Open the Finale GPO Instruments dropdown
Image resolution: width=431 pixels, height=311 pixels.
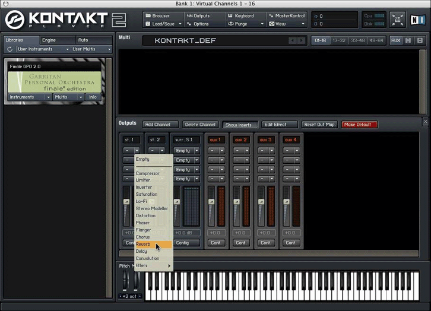(30, 97)
